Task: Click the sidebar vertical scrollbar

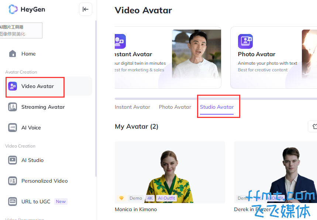Action: (96, 98)
